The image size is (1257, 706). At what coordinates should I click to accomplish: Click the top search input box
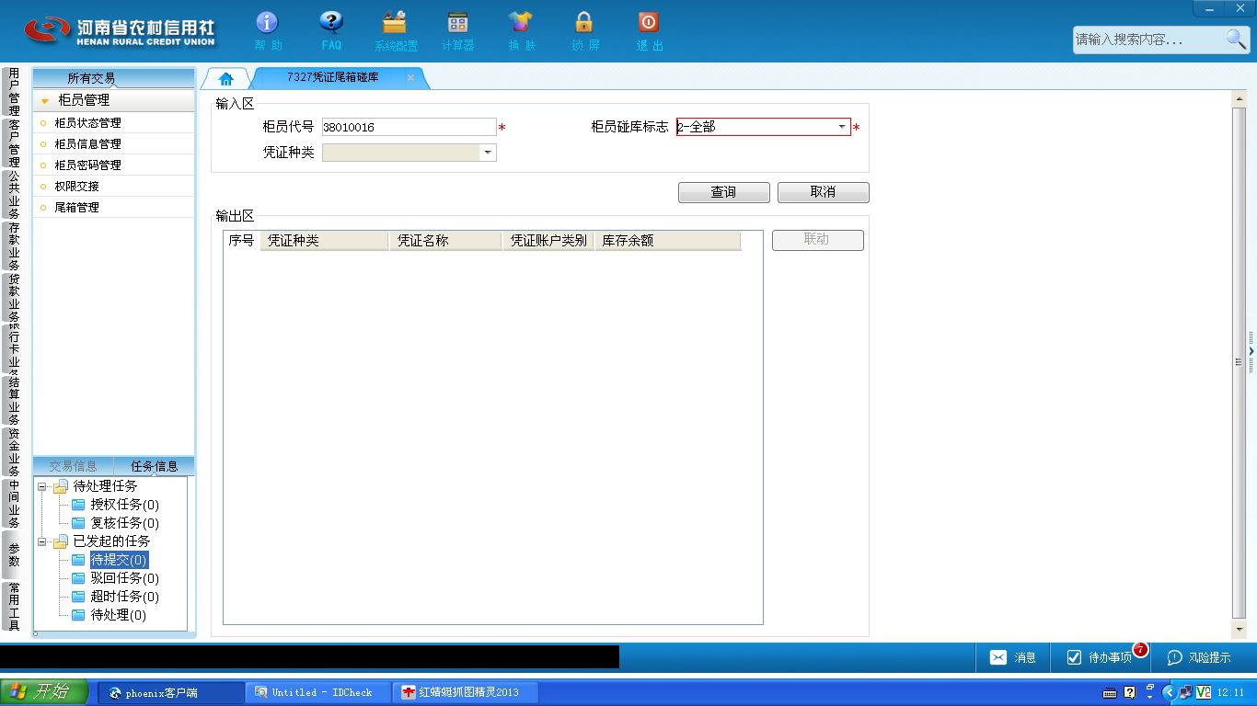pos(1148,40)
